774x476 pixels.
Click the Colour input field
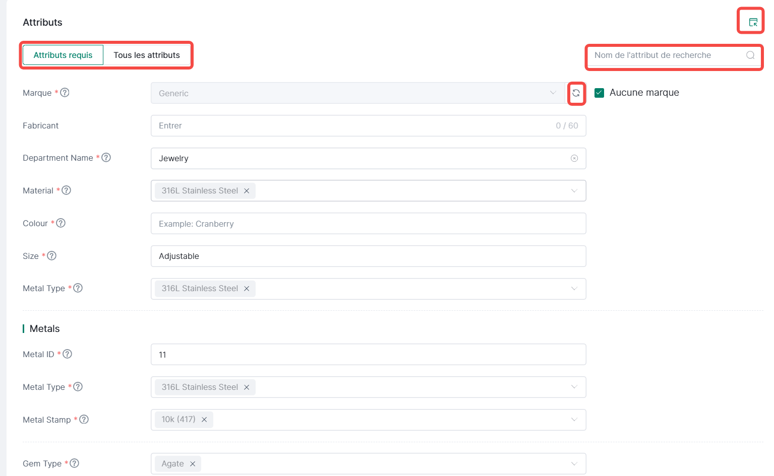click(368, 224)
